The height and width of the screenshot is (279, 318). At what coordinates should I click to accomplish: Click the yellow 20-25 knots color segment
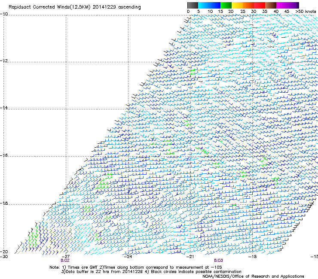tap(237, 5)
